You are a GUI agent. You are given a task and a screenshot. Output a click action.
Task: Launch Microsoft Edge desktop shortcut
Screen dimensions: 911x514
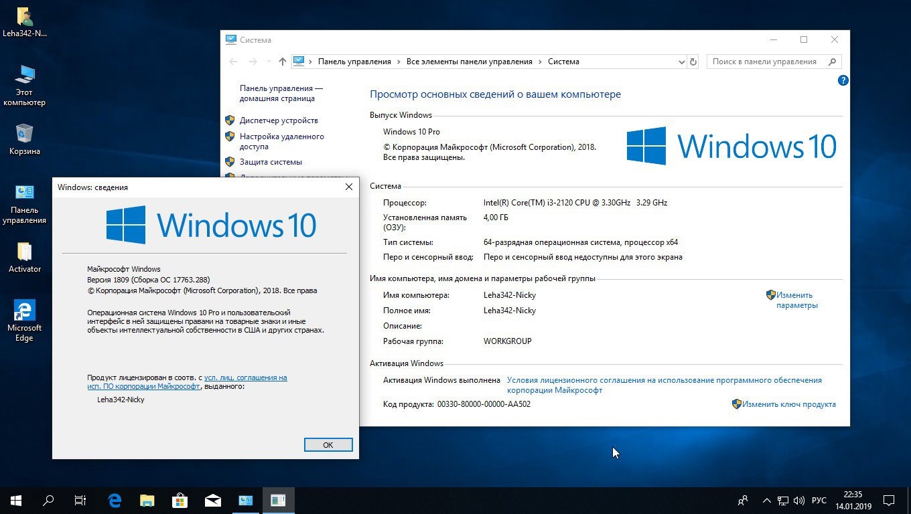pos(25,321)
